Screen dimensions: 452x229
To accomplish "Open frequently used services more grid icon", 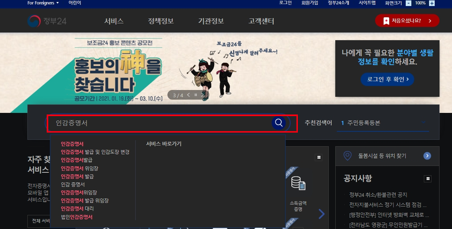I will pos(319,157).
